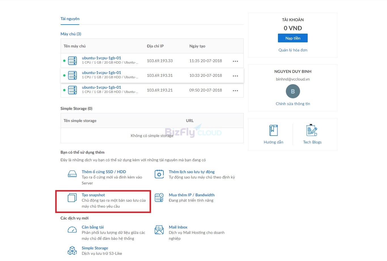Click the user avatar with letter B

click(x=293, y=91)
